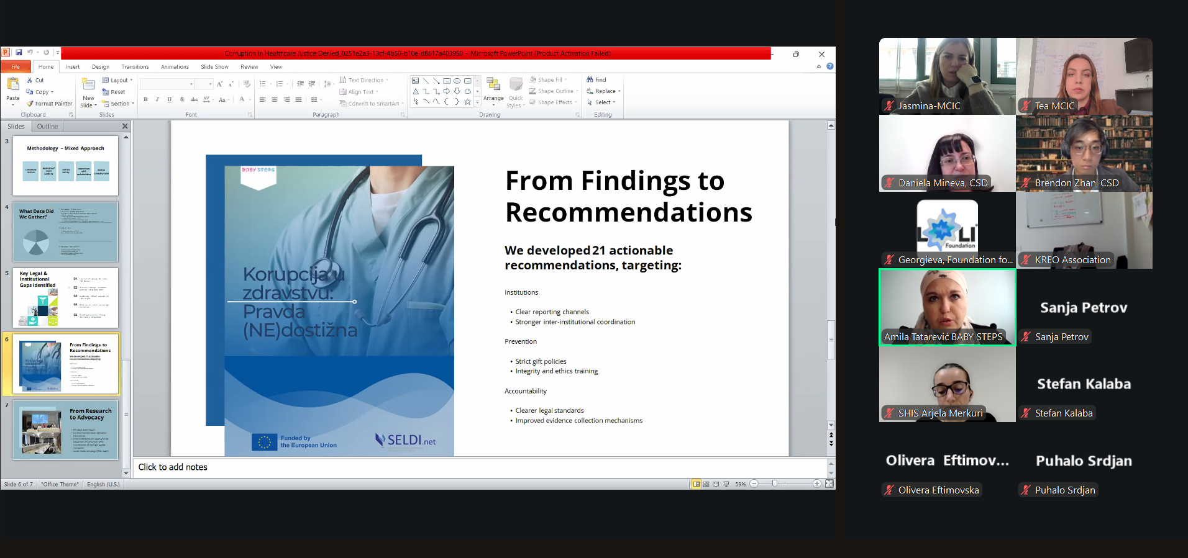Switch to the Outline pane tab

click(47, 126)
